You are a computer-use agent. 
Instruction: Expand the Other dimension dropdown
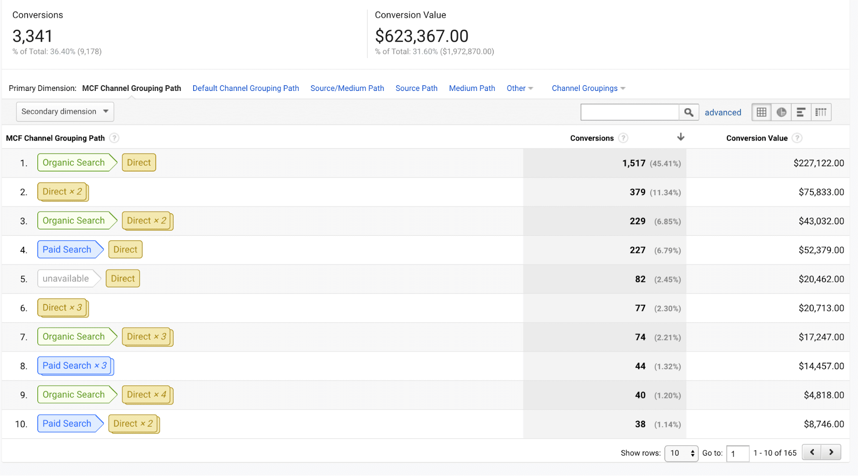point(519,88)
